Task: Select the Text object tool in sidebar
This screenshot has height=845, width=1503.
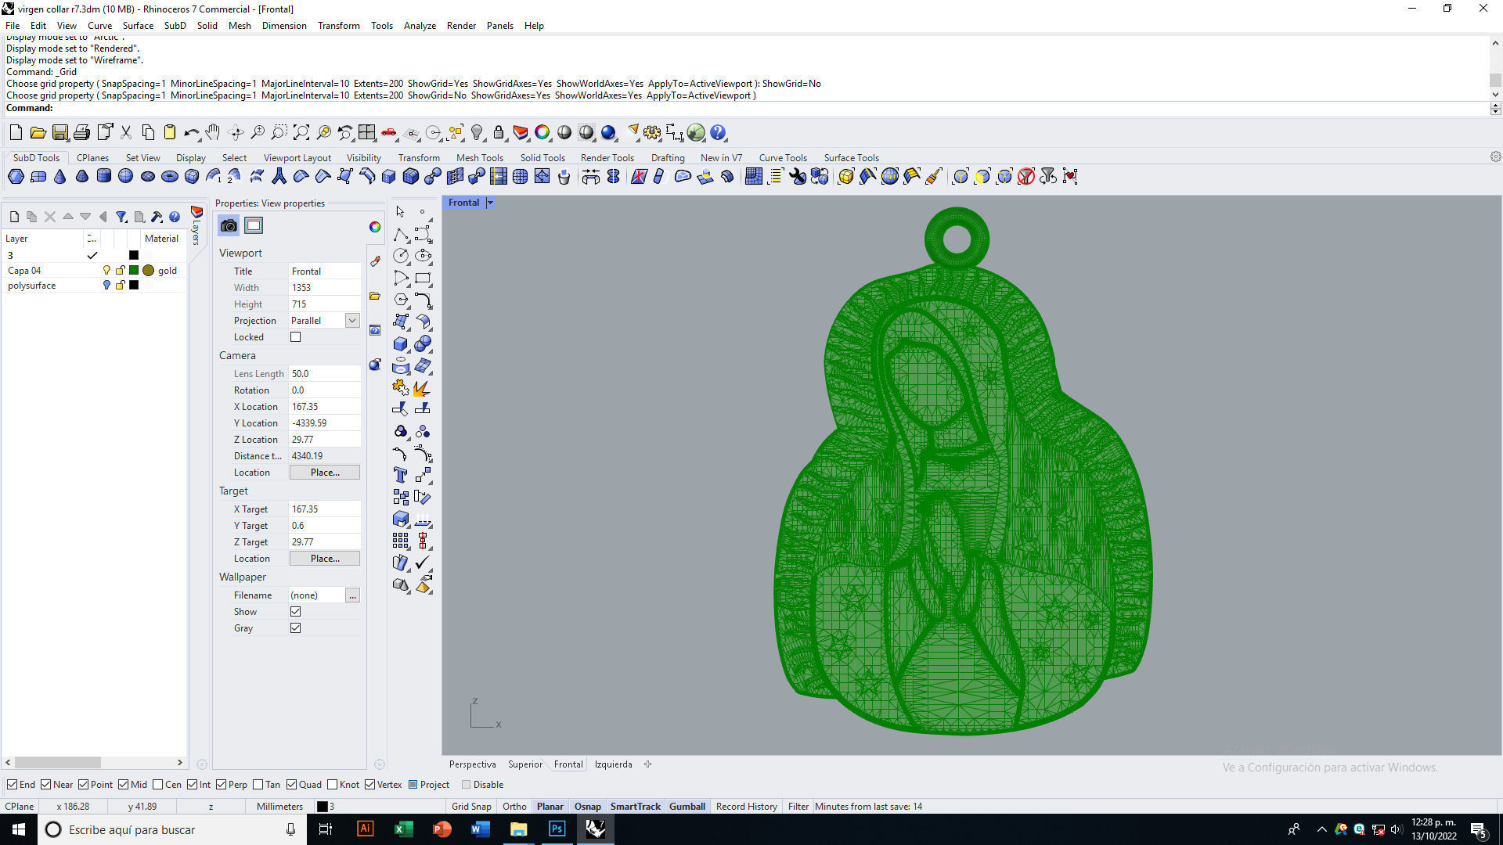Action: tap(401, 475)
